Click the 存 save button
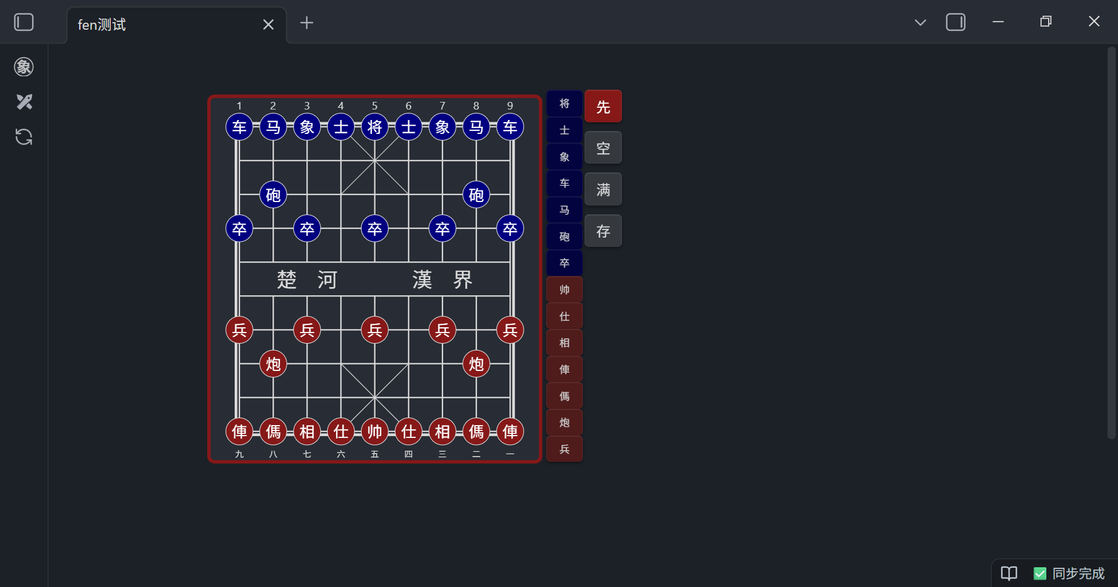The width and height of the screenshot is (1118, 587). point(603,231)
